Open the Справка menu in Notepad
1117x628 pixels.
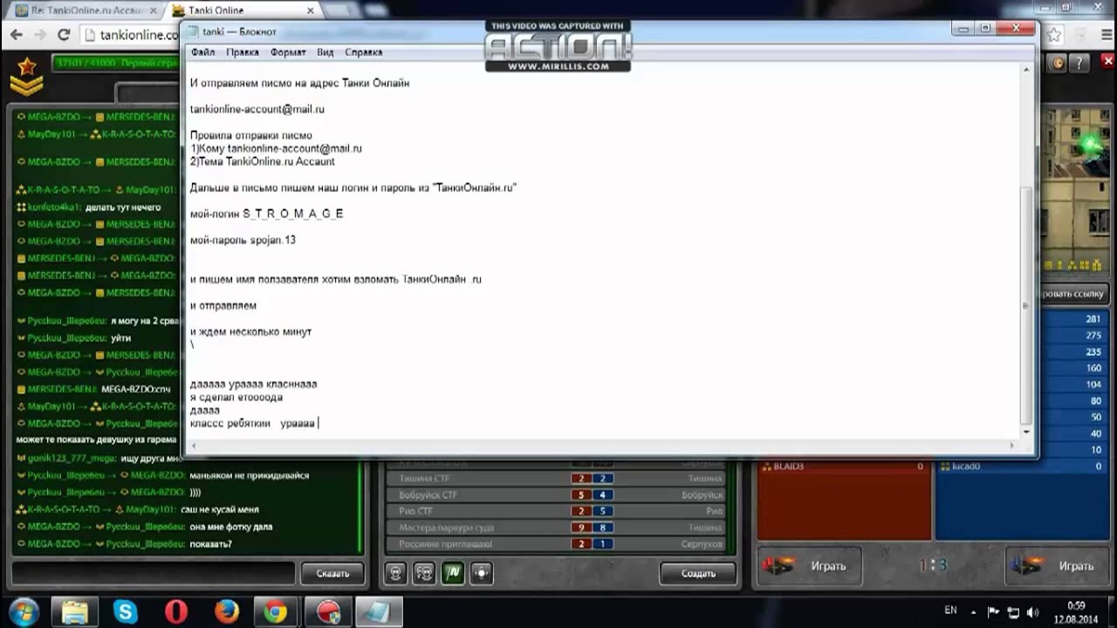[x=363, y=52]
